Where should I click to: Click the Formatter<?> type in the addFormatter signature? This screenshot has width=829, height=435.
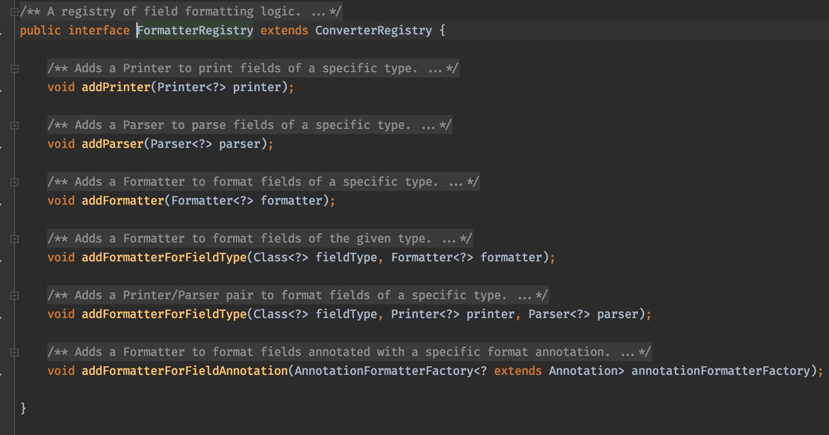212,201
